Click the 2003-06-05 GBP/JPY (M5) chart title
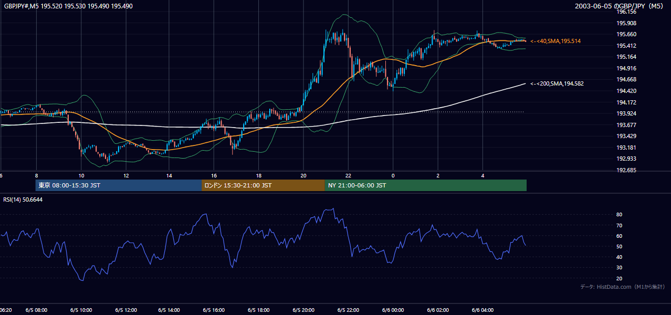 click(x=619, y=6)
